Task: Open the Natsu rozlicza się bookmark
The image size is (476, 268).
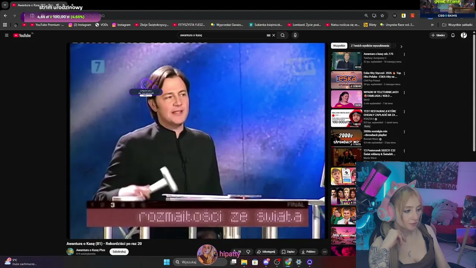Action: click(342, 25)
